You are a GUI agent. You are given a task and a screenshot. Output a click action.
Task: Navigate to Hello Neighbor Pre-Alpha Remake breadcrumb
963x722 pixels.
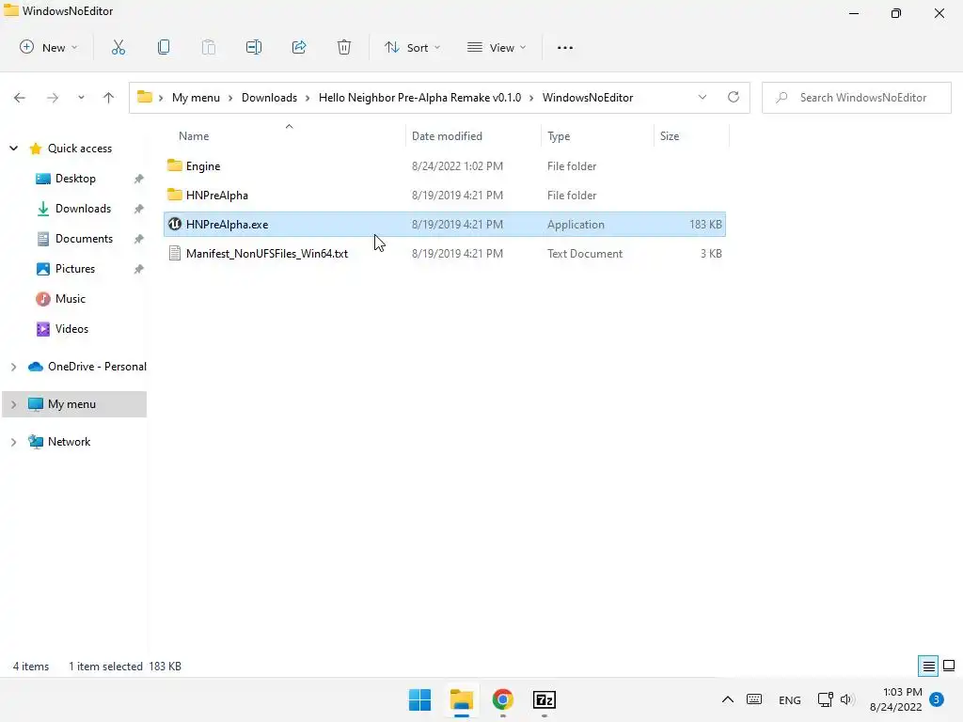click(x=419, y=98)
